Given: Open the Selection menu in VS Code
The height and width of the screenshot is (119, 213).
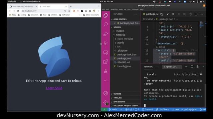Looking at the screenshot, I should pyautogui.click(x=114, y=10).
